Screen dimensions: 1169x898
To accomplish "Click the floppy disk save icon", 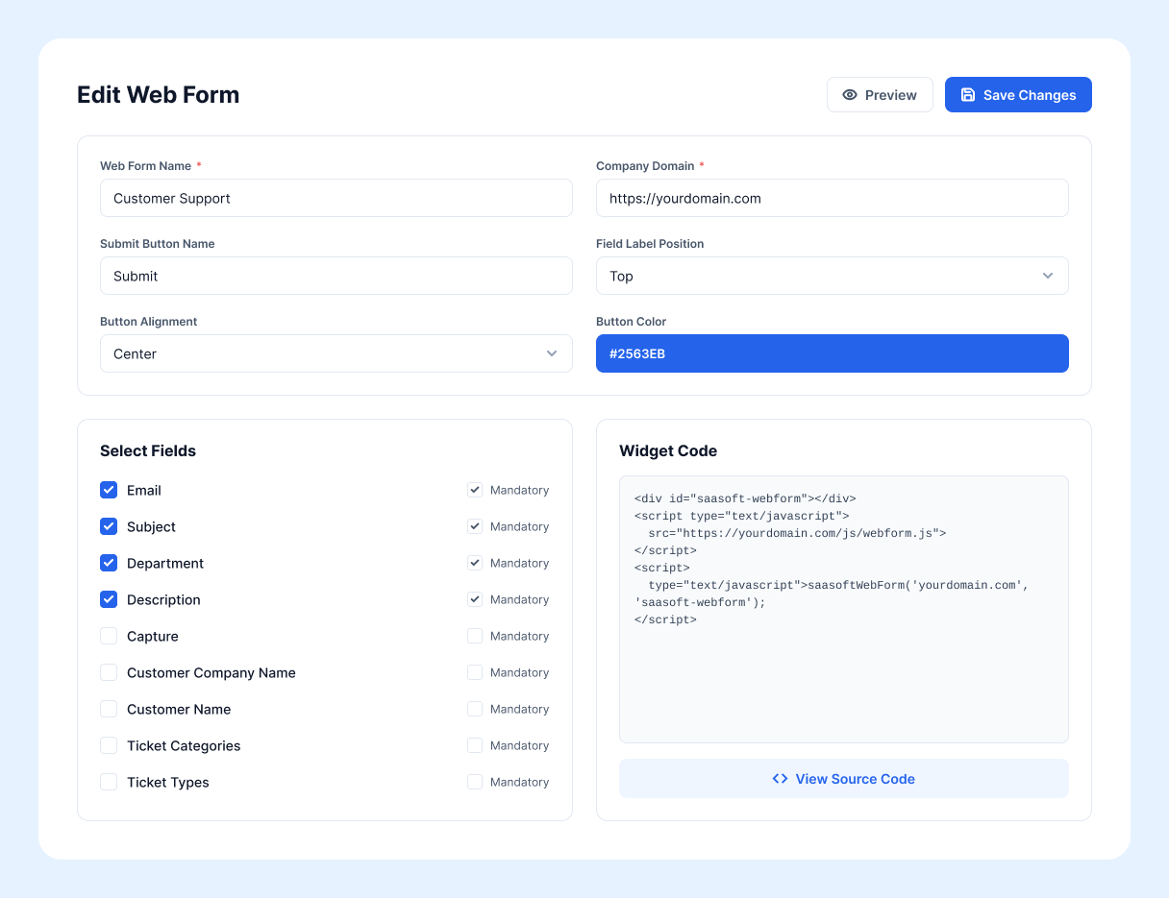I will click(x=968, y=95).
